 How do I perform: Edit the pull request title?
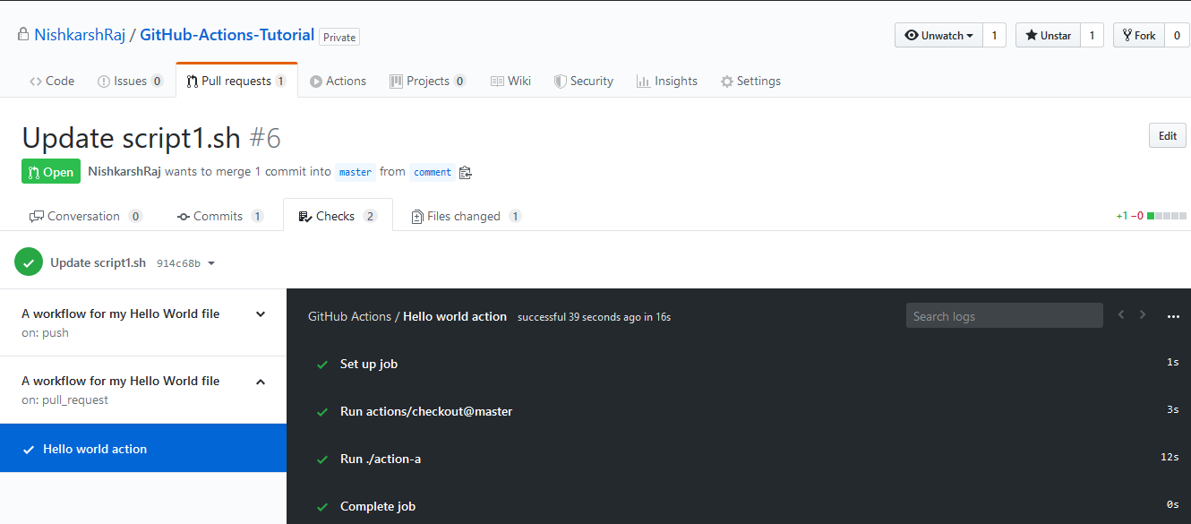[x=1168, y=136]
